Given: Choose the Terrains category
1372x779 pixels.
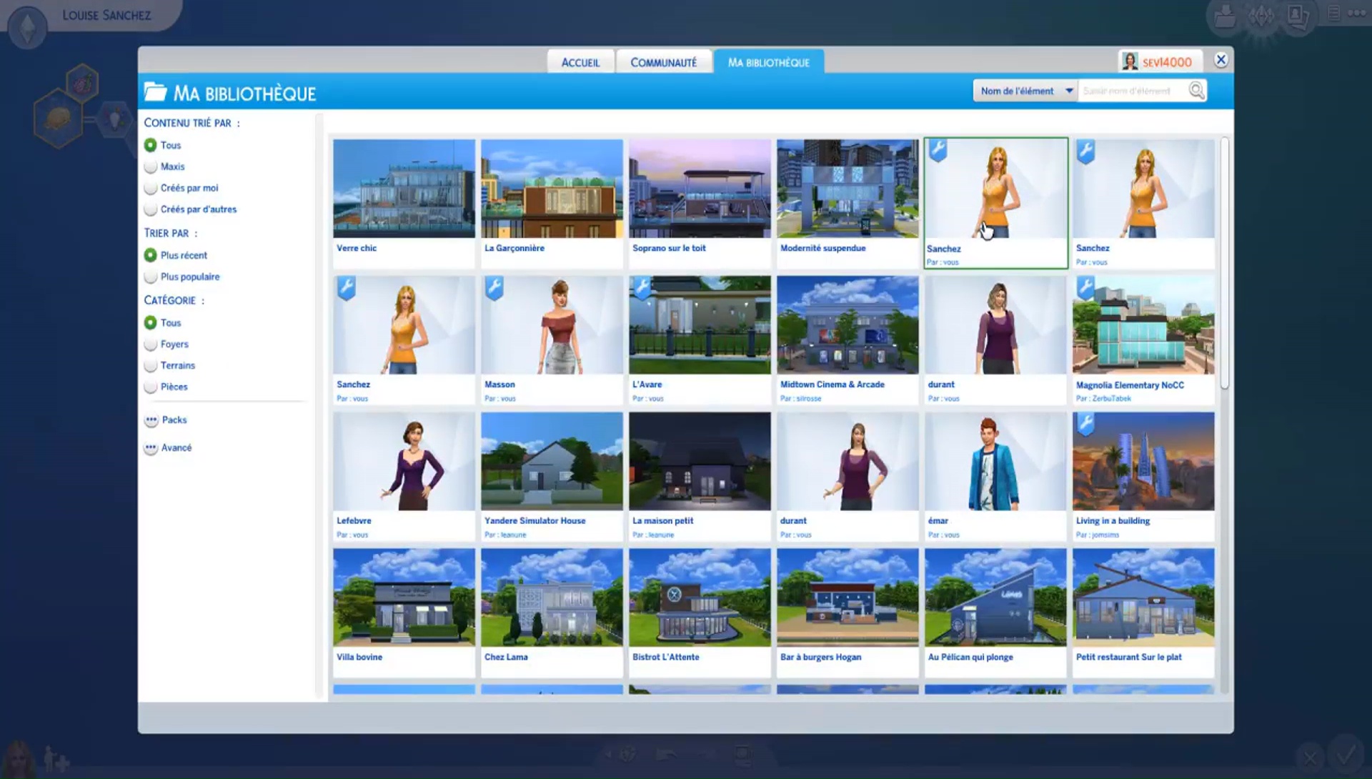Looking at the screenshot, I should [x=151, y=365].
